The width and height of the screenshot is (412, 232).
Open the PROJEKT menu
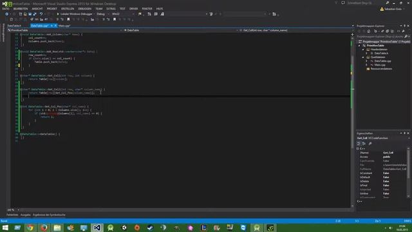pos(51,8)
